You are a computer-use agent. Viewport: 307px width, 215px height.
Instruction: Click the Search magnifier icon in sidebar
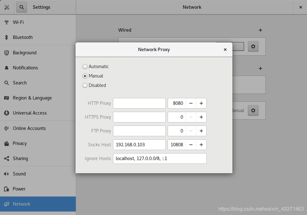(x=7, y=83)
